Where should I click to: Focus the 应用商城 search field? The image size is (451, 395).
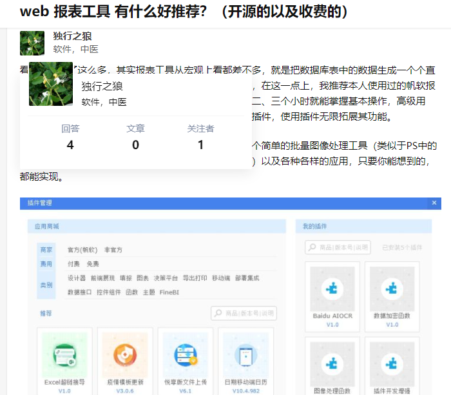coord(244,313)
